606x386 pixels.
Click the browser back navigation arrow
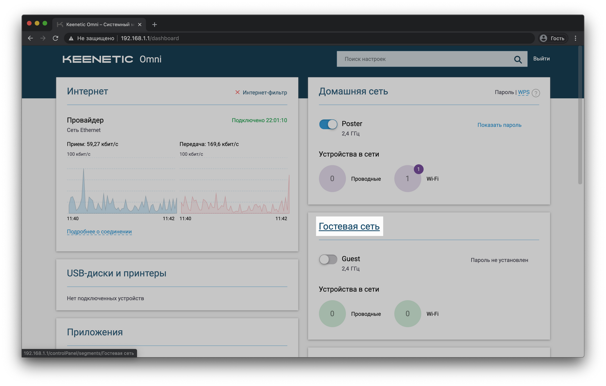(x=30, y=38)
